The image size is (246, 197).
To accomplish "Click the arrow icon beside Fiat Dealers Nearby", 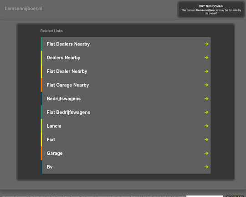I will pos(206,44).
